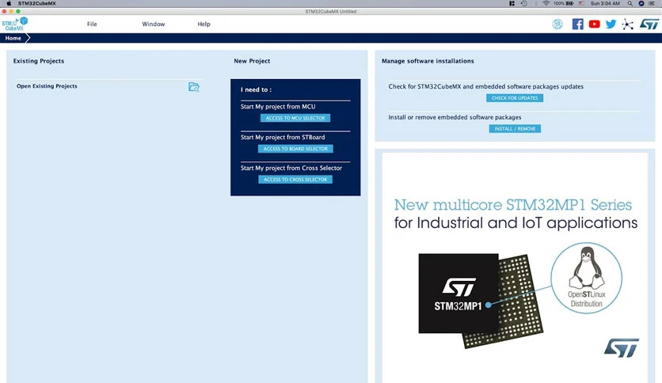Click 'Start My project from STBoard' text
This screenshot has height=383, width=662.
pyautogui.click(x=283, y=137)
